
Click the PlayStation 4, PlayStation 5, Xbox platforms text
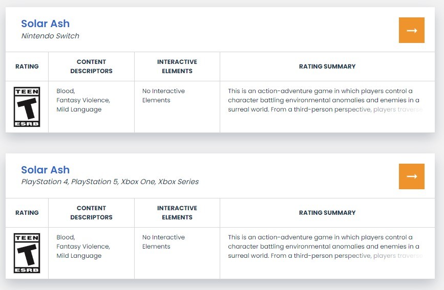pyautogui.click(x=110, y=182)
